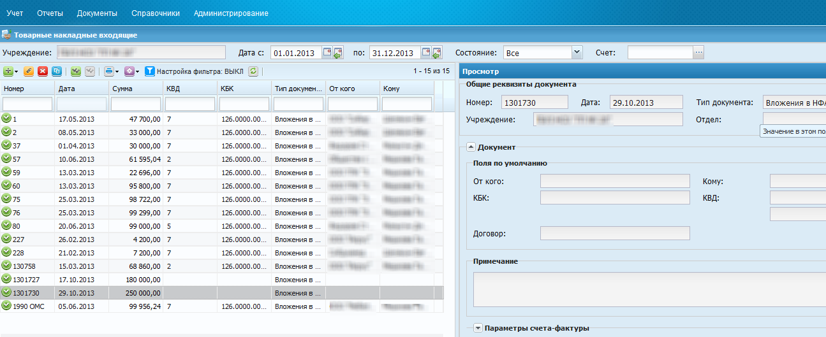Image resolution: width=826 pixels, height=337 pixels.
Task: Click the red X delete icon
Action: pos(43,71)
